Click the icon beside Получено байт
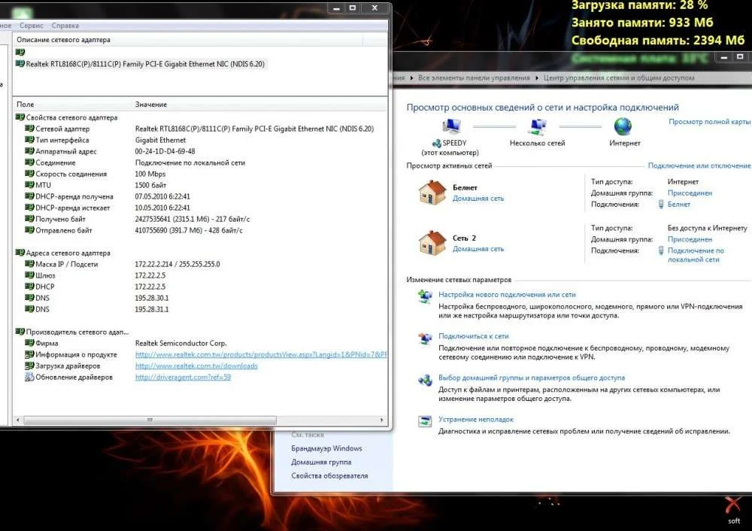752x531 pixels. pyautogui.click(x=30, y=219)
